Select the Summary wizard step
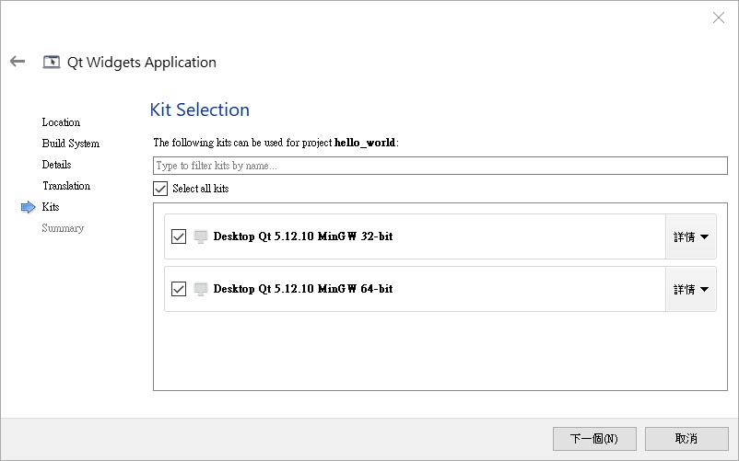 click(63, 228)
